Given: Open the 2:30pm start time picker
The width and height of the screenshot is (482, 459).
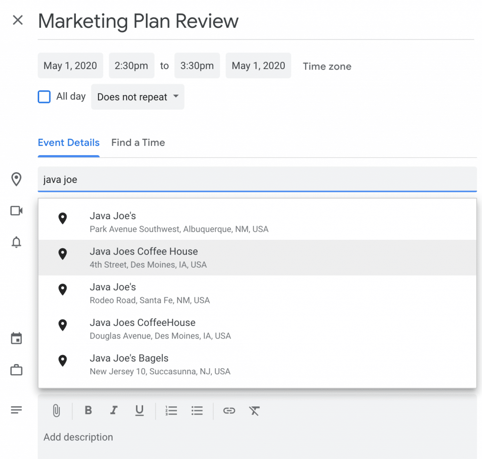Looking at the screenshot, I should (x=131, y=66).
